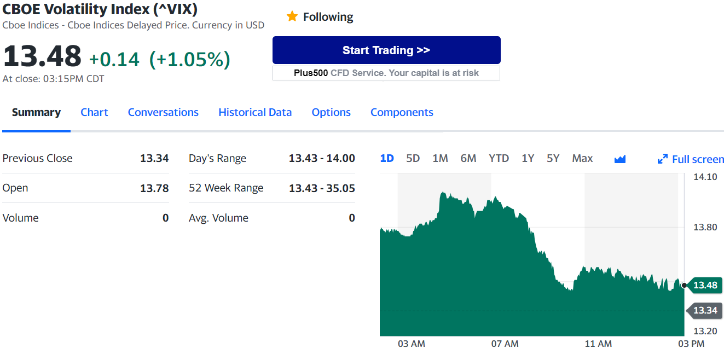Image resolution: width=724 pixels, height=348 pixels.
Task: Open the Conversations tab
Action: coord(163,112)
